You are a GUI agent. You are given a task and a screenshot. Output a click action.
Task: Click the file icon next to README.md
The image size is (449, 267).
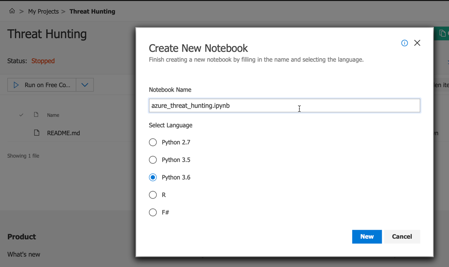[x=37, y=133]
